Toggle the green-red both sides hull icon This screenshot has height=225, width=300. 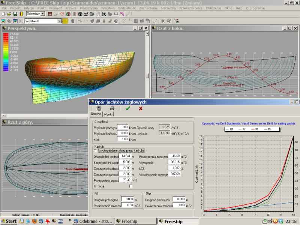[68, 14]
